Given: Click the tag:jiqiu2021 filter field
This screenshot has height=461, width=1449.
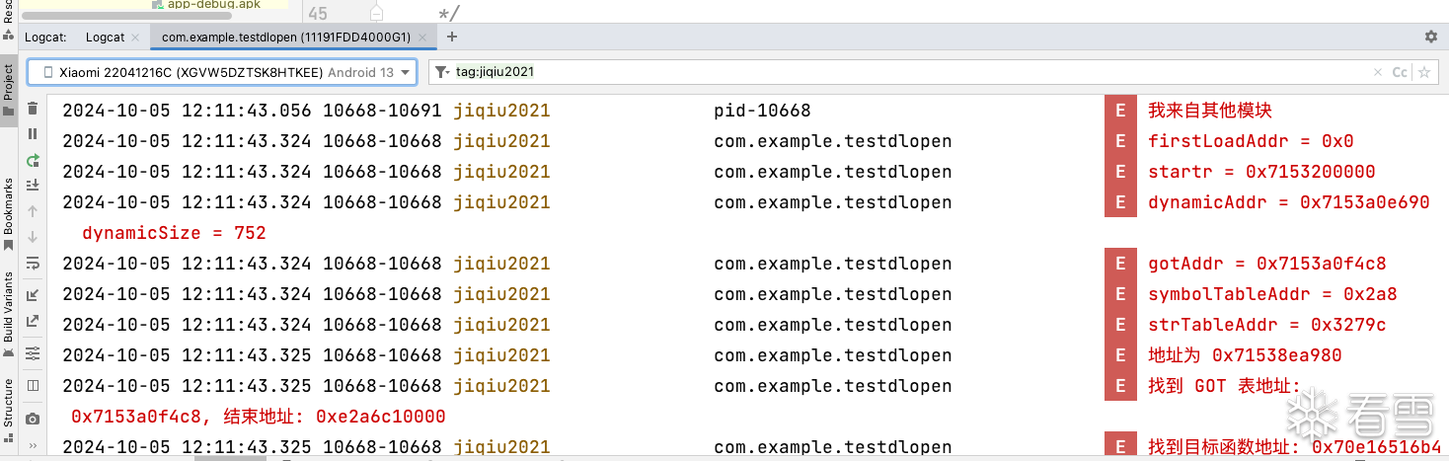Looking at the screenshot, I should point(888,72).
